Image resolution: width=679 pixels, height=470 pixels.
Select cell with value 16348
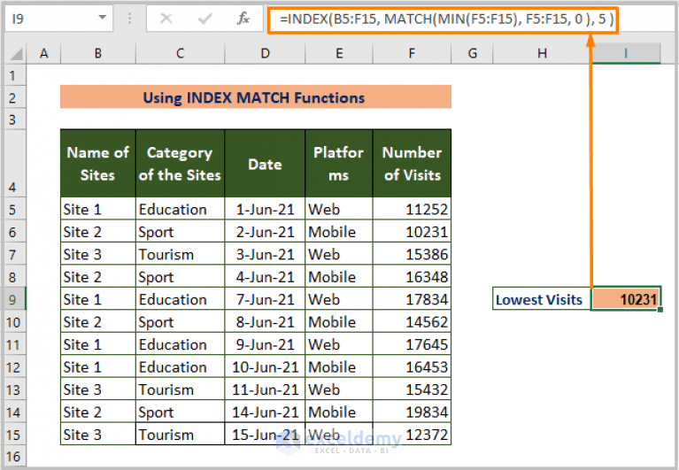coord(412,276)
